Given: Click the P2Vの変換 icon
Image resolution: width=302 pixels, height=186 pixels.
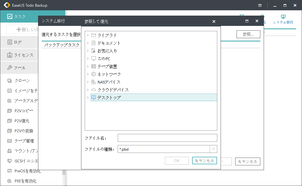Looking at the screenshot, I should [x=10, y=131].
